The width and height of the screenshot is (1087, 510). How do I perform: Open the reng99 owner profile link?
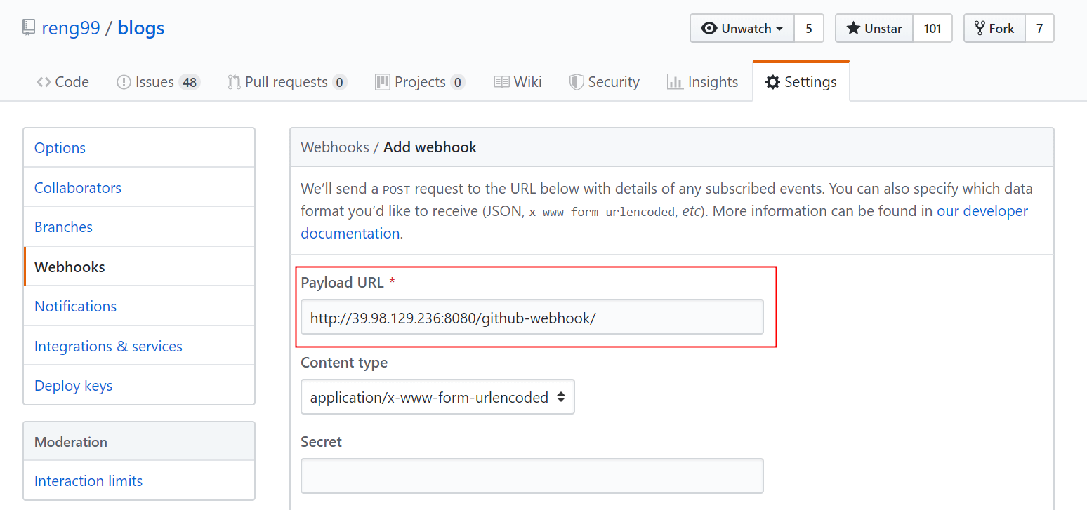[x=71, y=28]
